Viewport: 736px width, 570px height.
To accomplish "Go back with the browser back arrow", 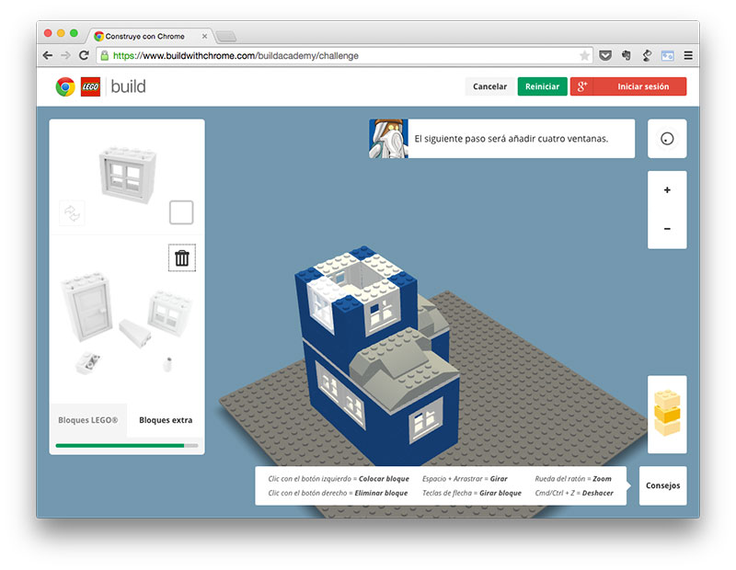I will pyautogui.click(x=48, y=55).
